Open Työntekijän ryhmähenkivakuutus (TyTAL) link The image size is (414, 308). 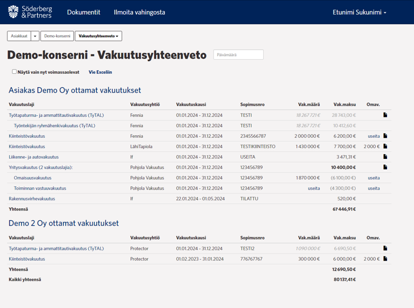(x=54, y=125)
